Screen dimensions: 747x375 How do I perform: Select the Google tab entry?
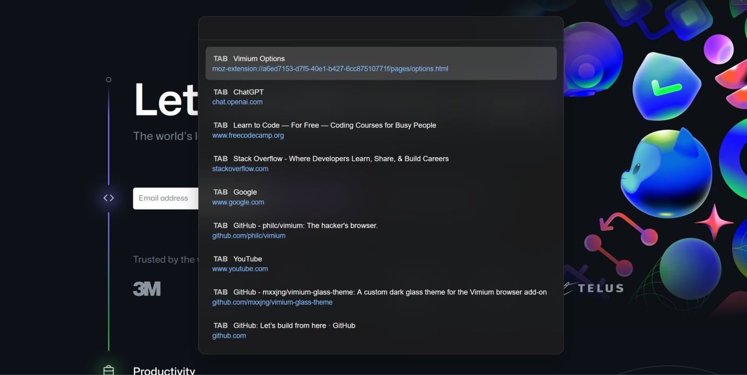381,197
